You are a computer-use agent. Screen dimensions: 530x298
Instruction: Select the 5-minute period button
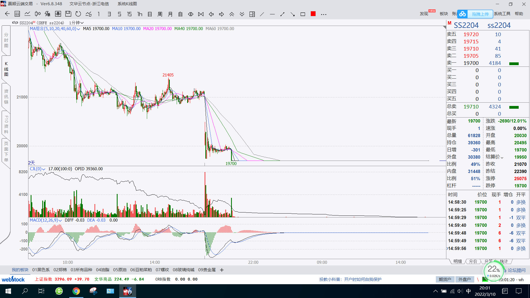[x=119, y=14]
